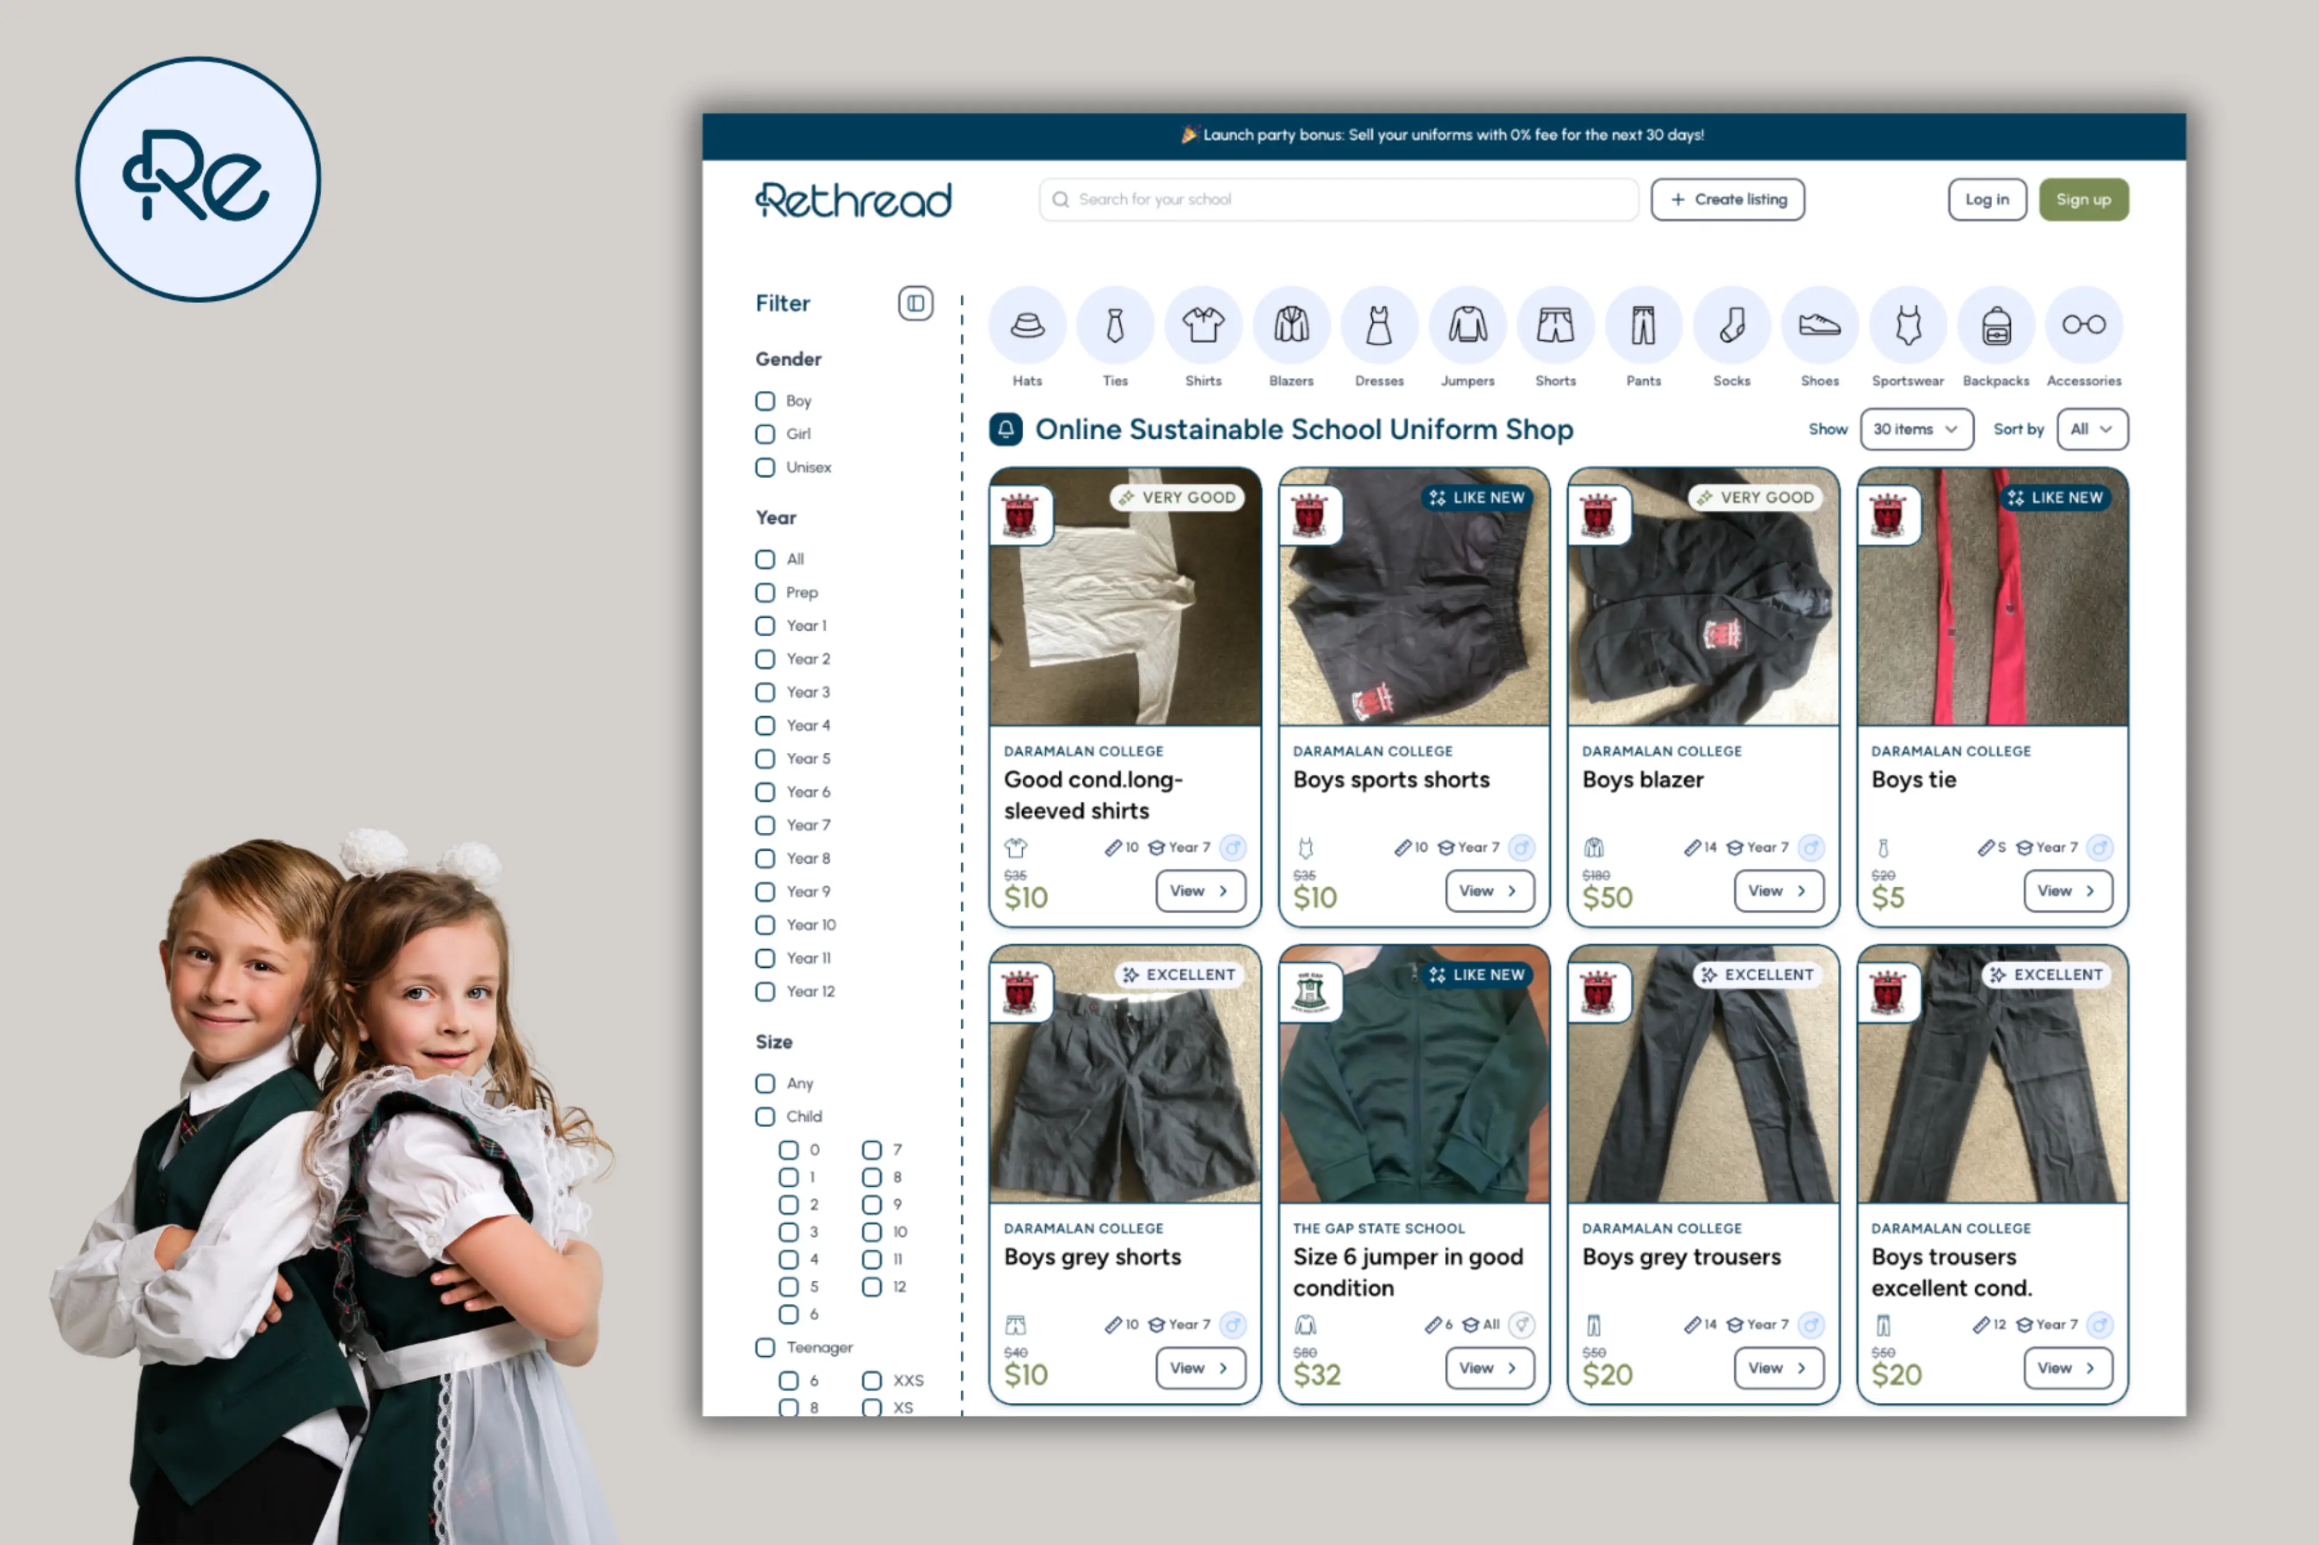Select the Shirts category icon
The width and height of the screenshot is (2319, 1545).
coord(1204,325)
